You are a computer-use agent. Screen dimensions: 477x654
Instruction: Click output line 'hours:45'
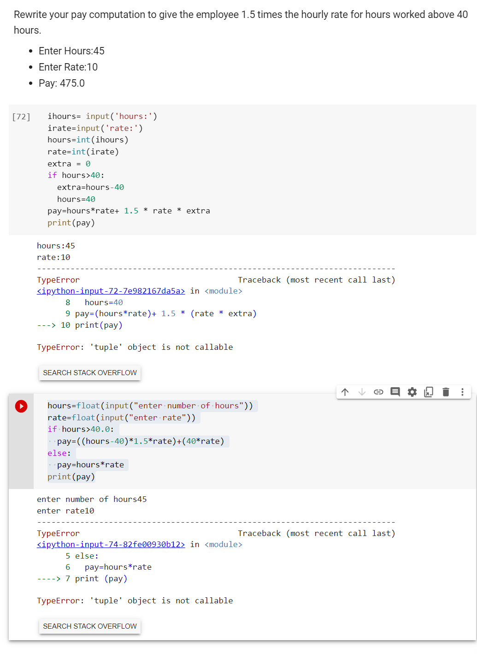pos(56,246)
